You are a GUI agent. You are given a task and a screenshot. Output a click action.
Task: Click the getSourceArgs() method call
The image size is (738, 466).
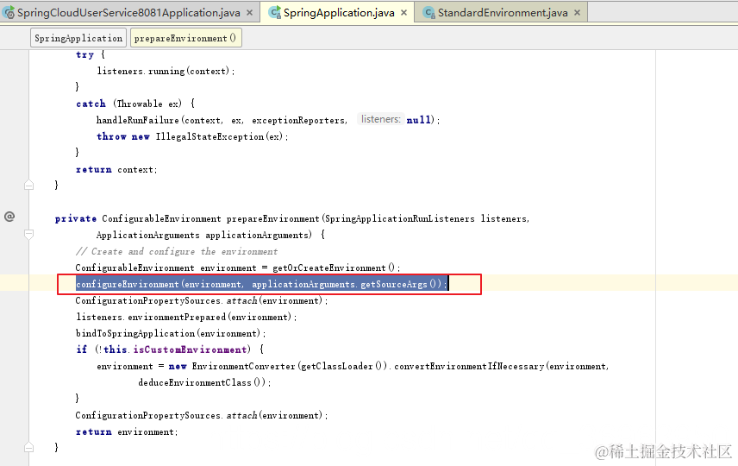pyautogui.click(x=401, y=284)
